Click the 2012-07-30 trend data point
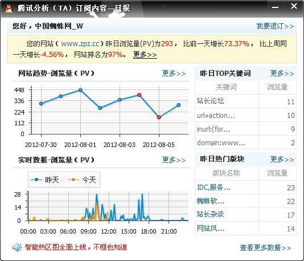This screenshot has width=304, height=261. click(x=41, y=104)
